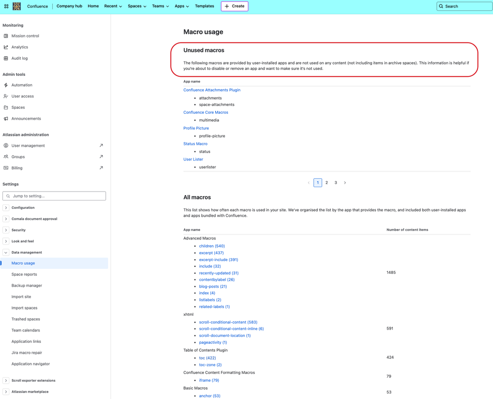493x399 pixels.
Task: Open the toc (422) macro link
Action: pos(207,358)
